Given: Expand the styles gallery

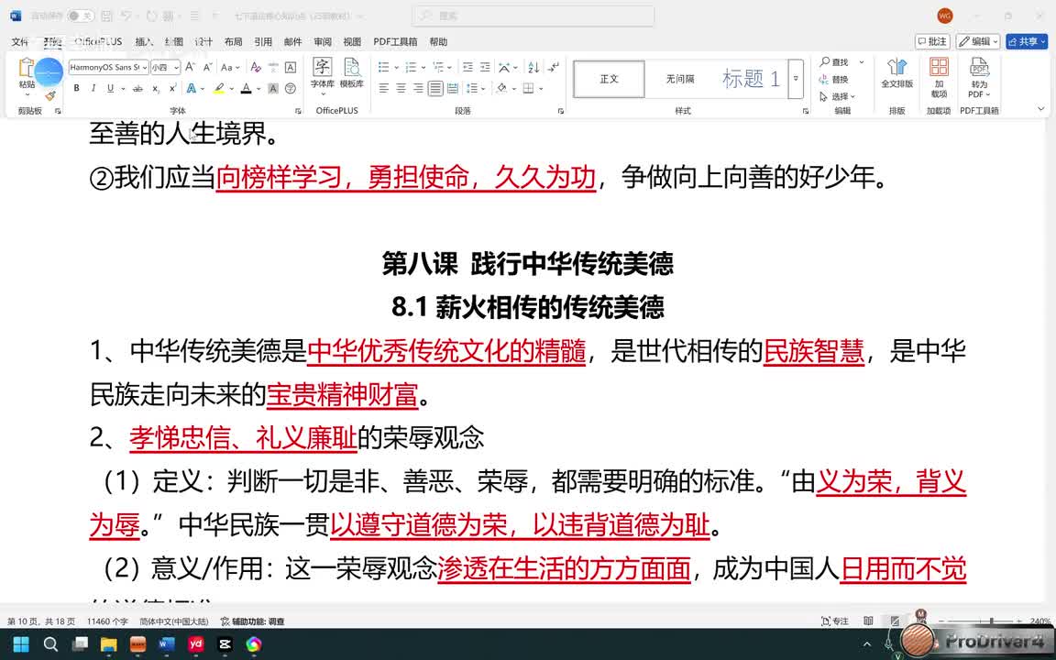Looking at the screenshot, I should point(796,79).
